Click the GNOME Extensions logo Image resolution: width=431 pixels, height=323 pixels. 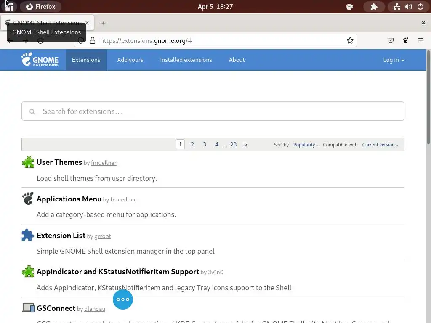pyautogui.click(x=40, y=60)
